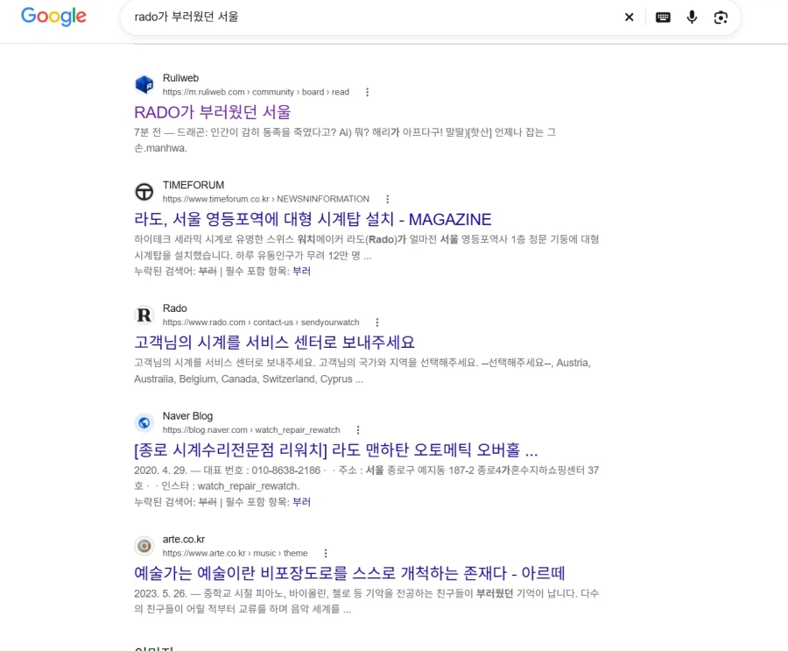Clear the search query with X
This screenshot has width=788, height=651.
coord(629,18)
